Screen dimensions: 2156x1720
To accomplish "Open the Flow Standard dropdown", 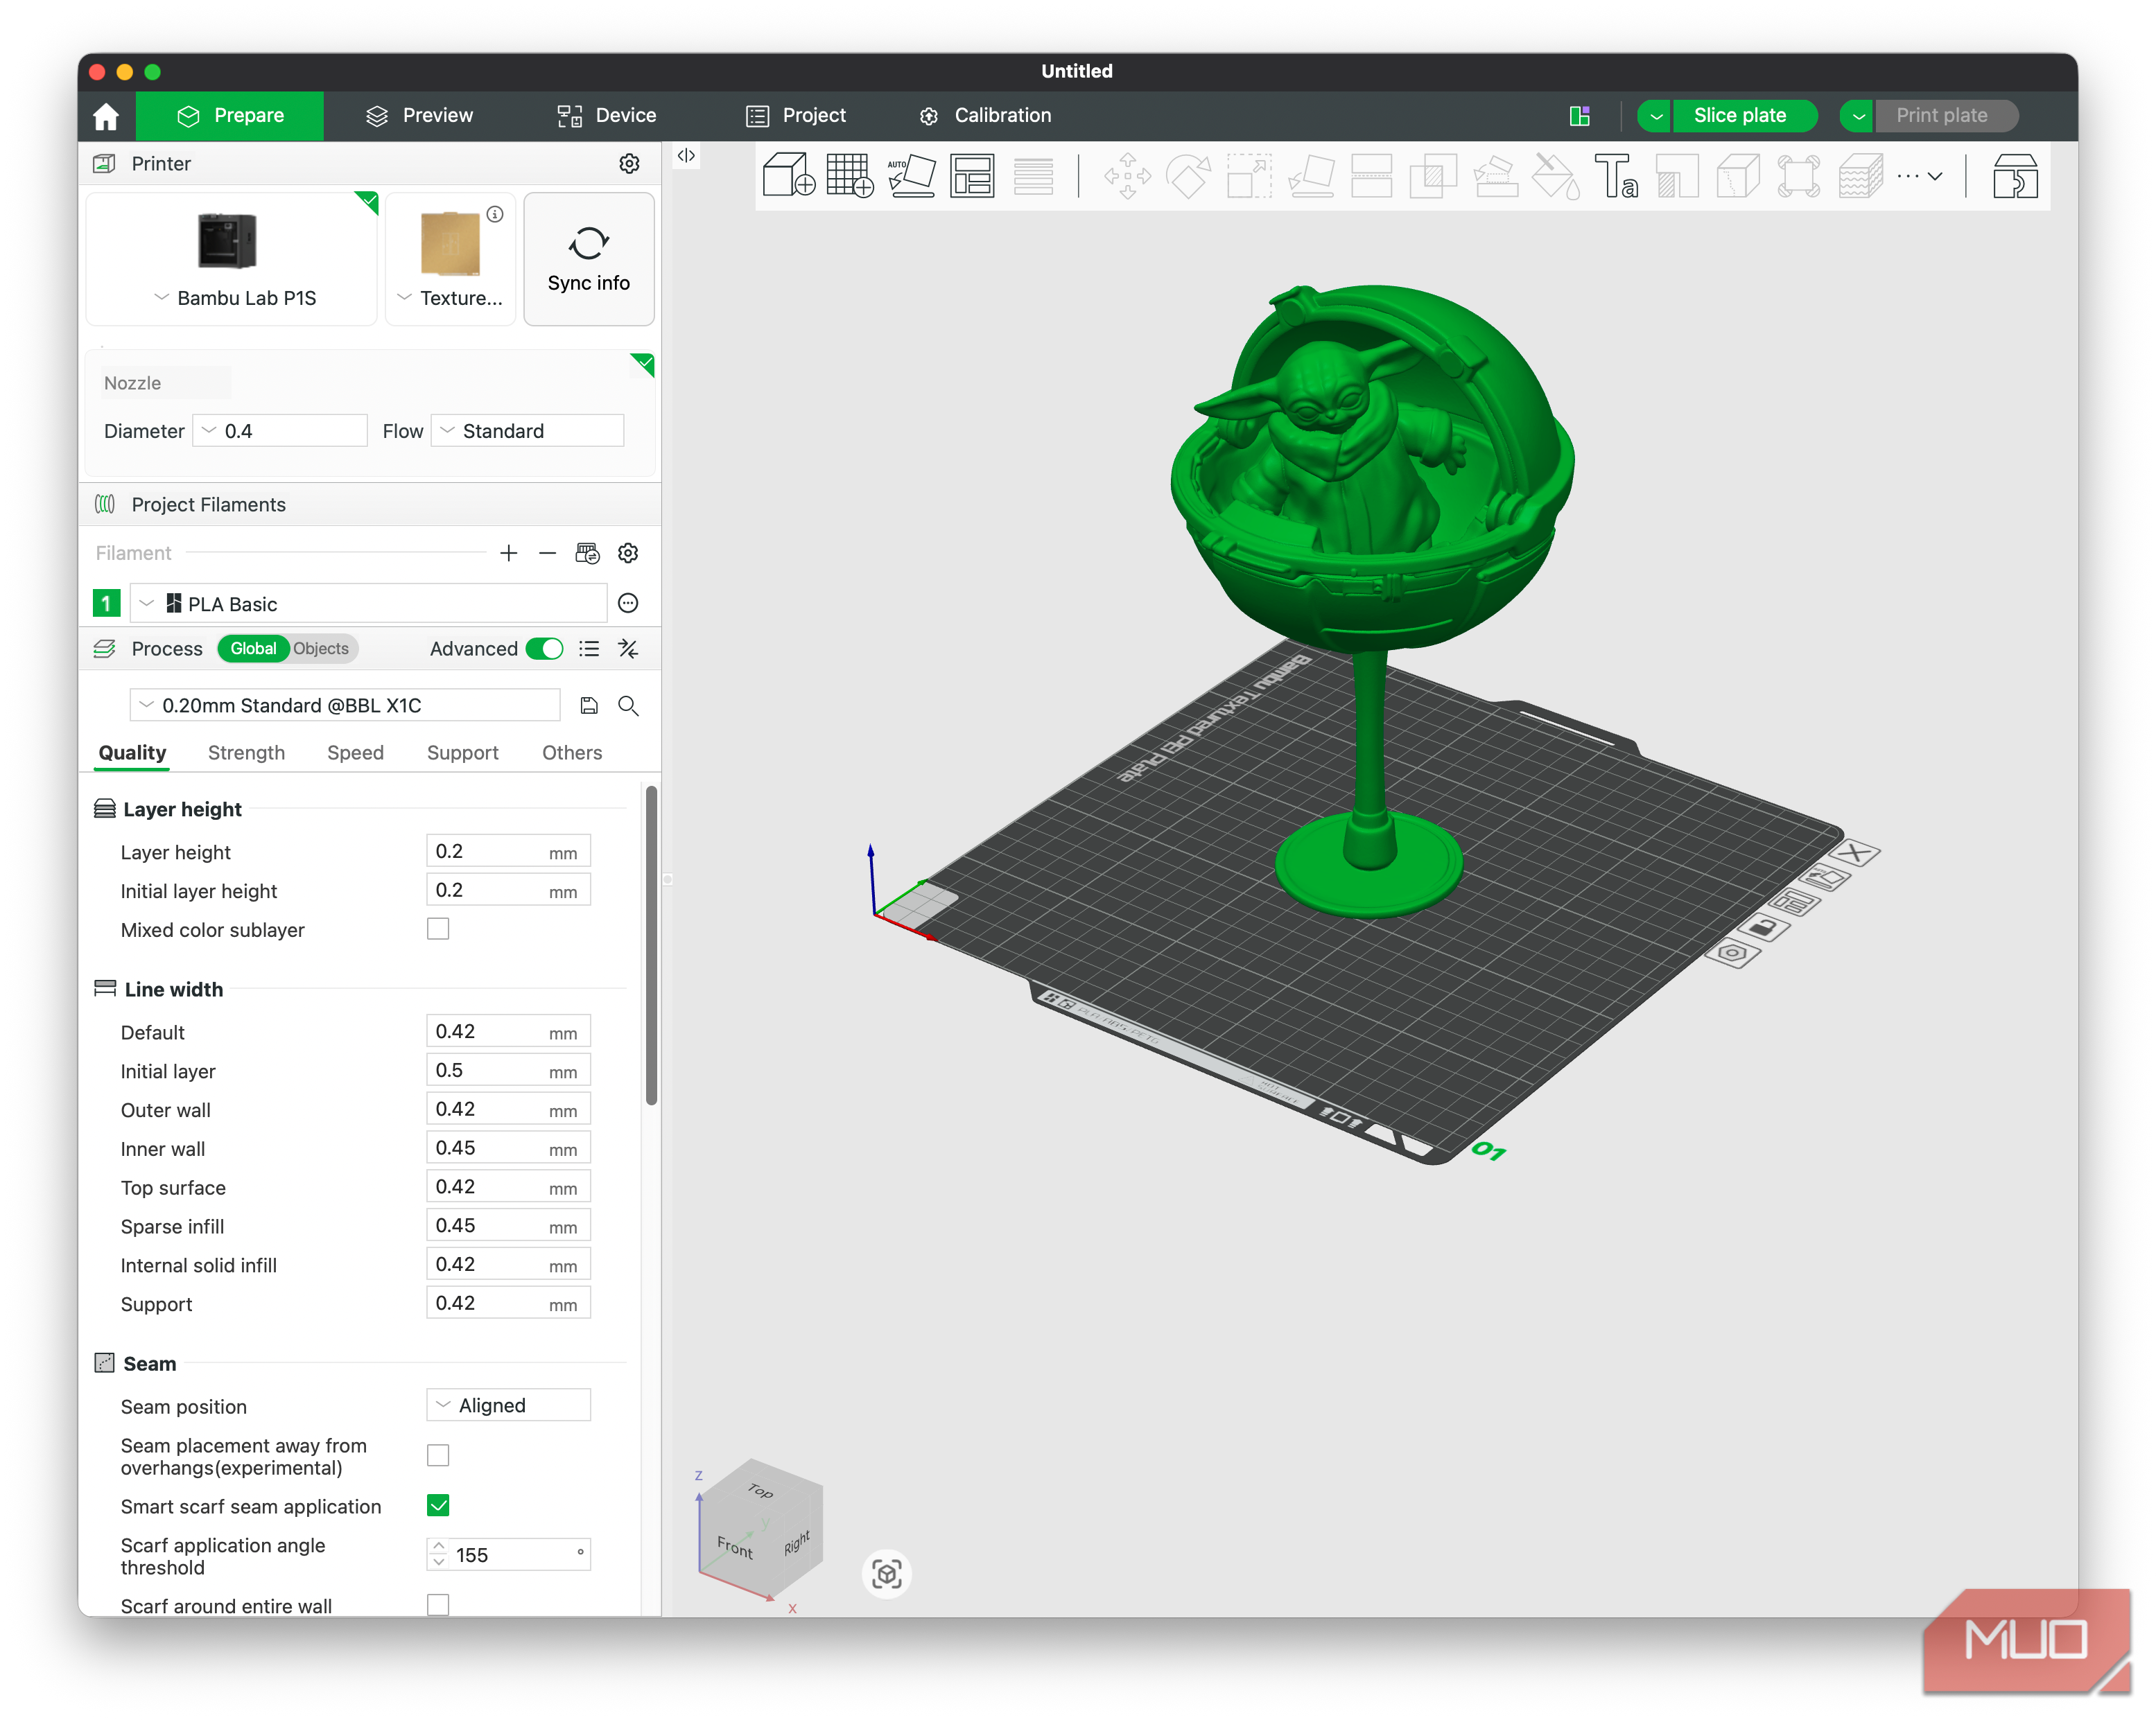I will pyautogui.click(x=527, y=431).
